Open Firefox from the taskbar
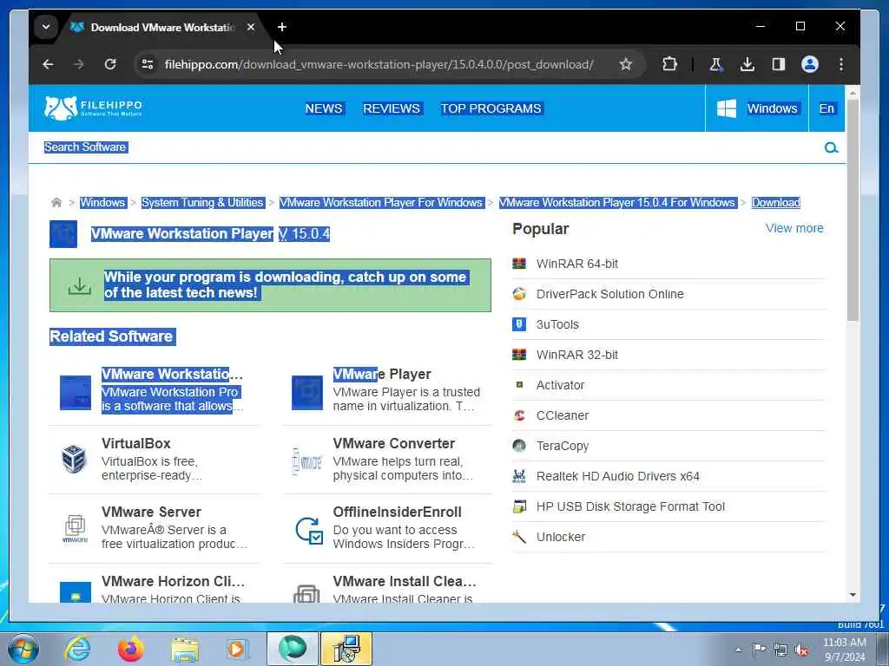 (130, 649)
